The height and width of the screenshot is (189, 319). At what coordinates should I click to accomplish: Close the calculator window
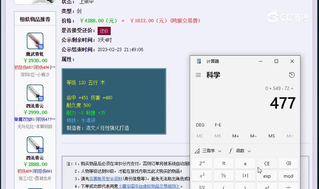[292, 61]
